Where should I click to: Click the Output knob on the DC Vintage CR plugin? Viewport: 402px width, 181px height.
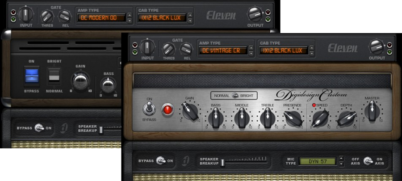coord(377,47)
